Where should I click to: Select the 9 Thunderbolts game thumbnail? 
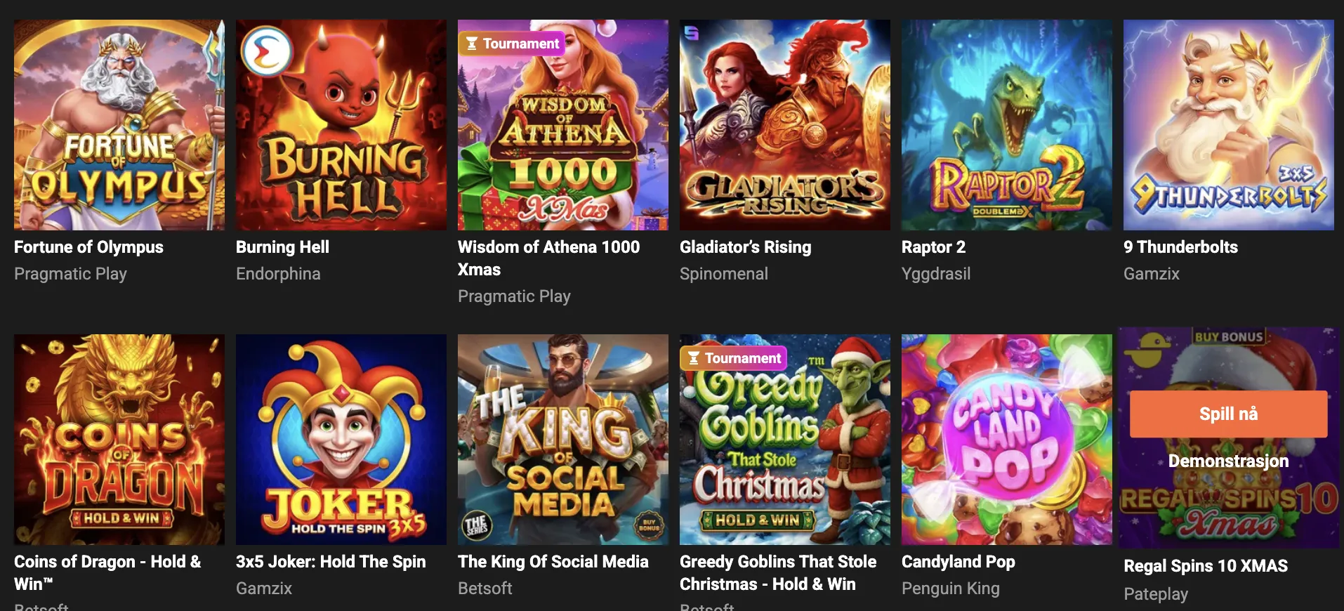pyautogui.click(x=1228, y=125)
